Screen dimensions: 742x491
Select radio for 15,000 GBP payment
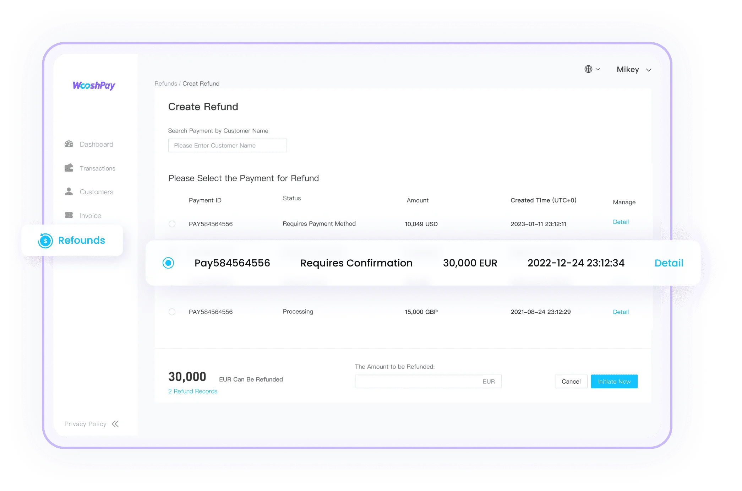pos(172,312)
